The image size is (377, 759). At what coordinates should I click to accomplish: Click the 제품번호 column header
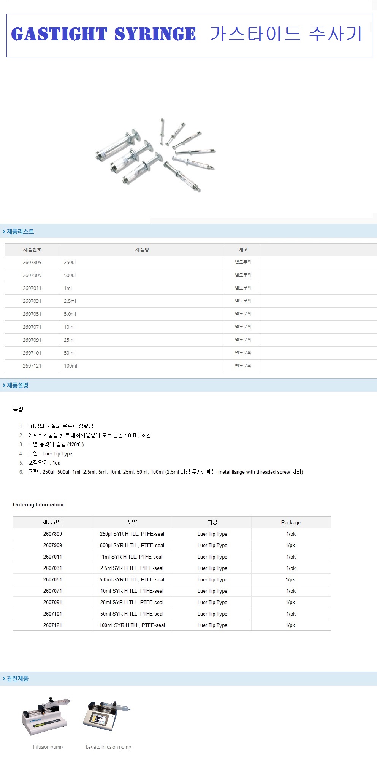(32, 250)
